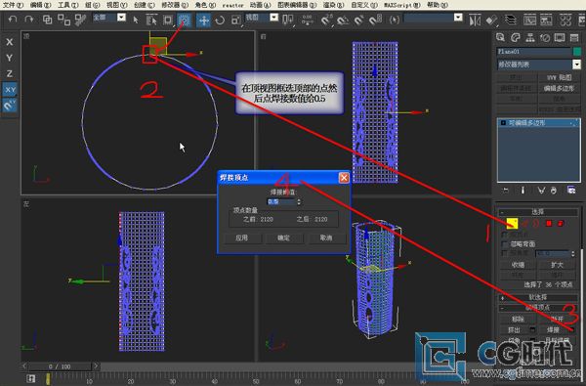Open the 文件 menu

[13, 5]
